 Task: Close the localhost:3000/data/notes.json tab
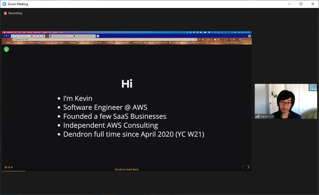coord(94,36)
